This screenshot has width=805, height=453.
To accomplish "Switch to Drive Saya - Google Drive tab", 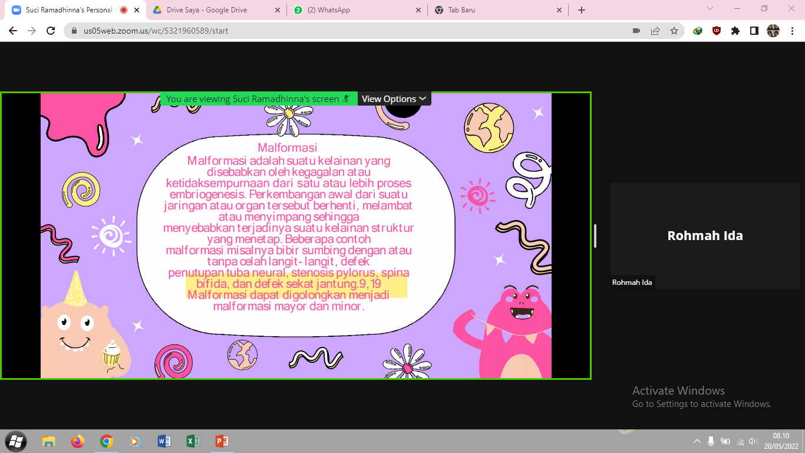I will (216, 10).
